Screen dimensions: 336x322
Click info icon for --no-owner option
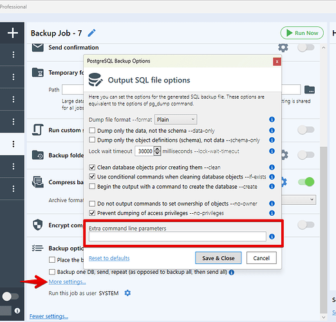coord(272,204)
